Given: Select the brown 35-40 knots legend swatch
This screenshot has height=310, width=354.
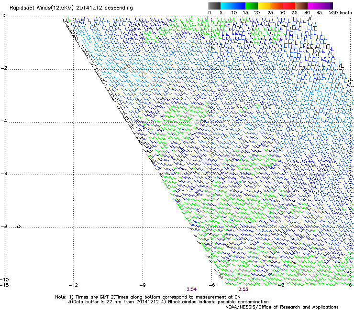Looking at the screenshot, I should [301, 6].
